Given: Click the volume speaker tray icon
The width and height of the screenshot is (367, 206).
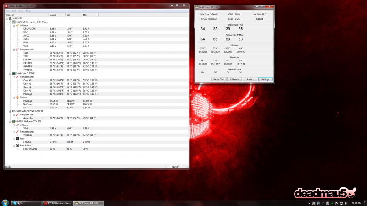Looking at the screenshot, I should (346, 203).
